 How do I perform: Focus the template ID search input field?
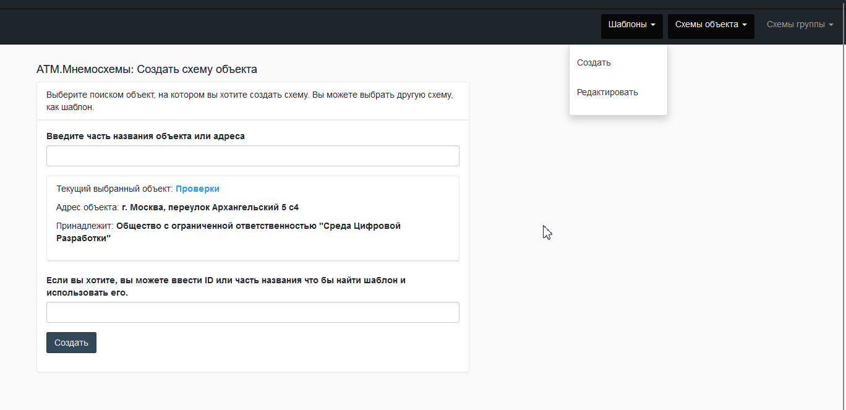[x=252, y=312]
